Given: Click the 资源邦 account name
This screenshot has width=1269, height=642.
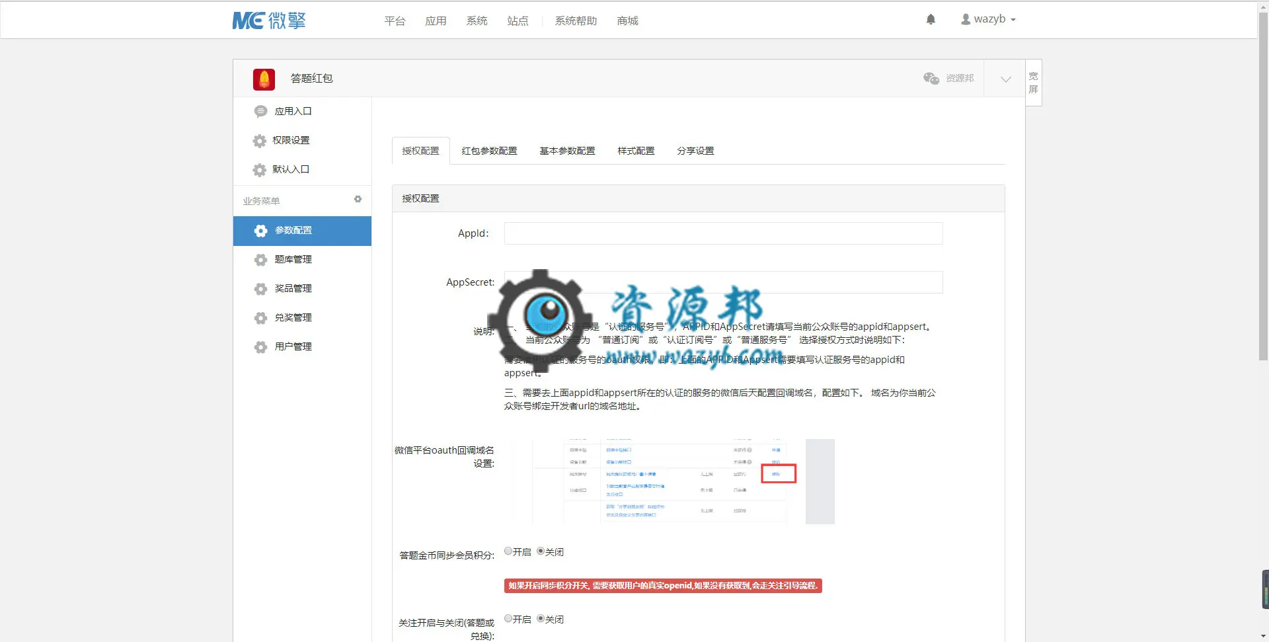Looking at the screenshot, I should tap(960, 78).
